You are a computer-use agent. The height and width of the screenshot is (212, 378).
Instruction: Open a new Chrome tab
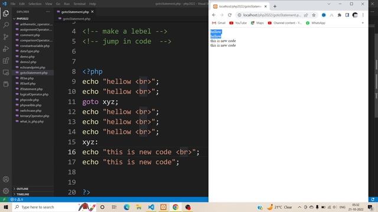click(275, 6)
